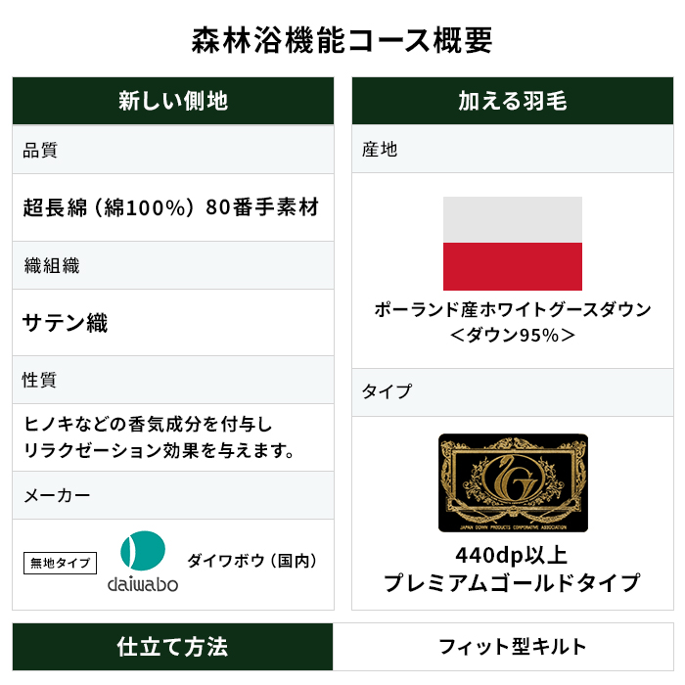
Task: Click the 森林浴機能コース概要 title
Action: 342,39
